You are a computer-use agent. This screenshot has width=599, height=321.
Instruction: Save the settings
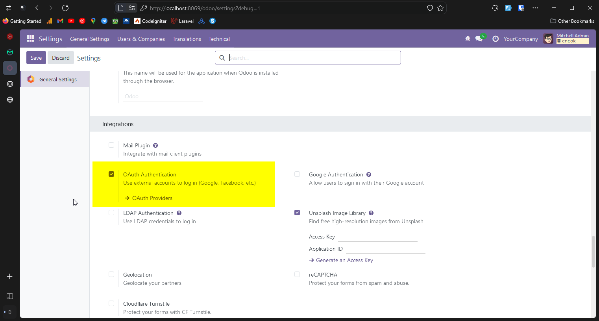[36, 58]
